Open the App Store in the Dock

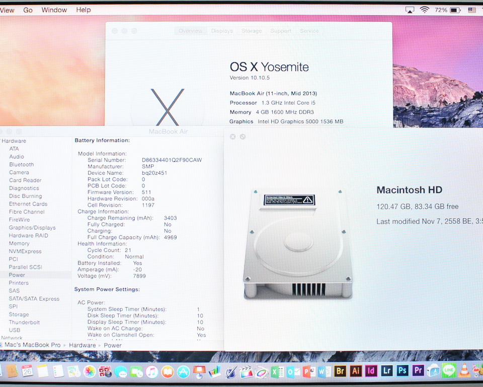point(183,371)
